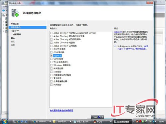Select the highlighted 服务器角色 wizard step
Screen dimensions: 166x124
click(28, 27)
